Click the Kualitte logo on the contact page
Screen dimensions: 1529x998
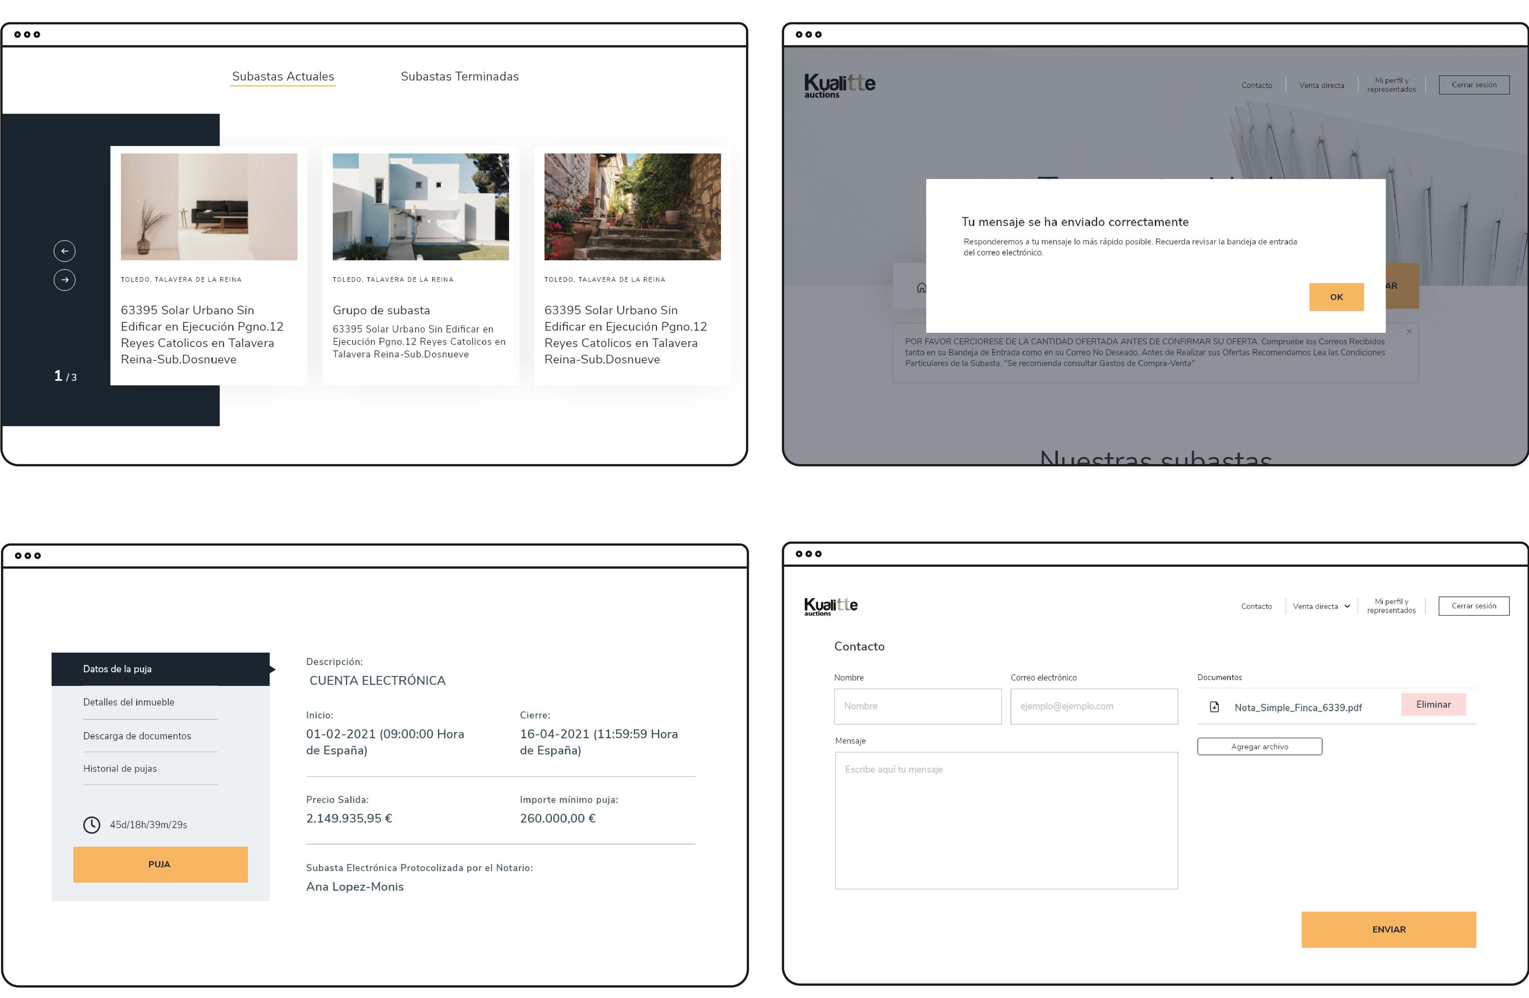(x=830, y=606)
